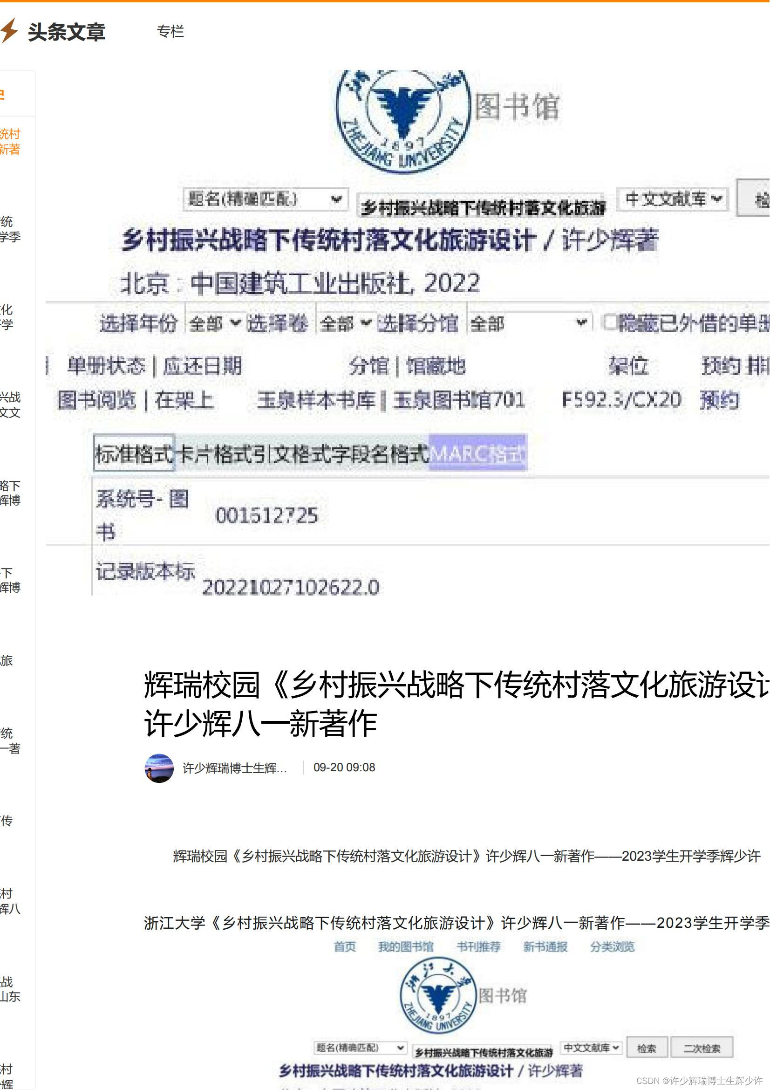Click the system number 001512725

click(x=266, y=515)
